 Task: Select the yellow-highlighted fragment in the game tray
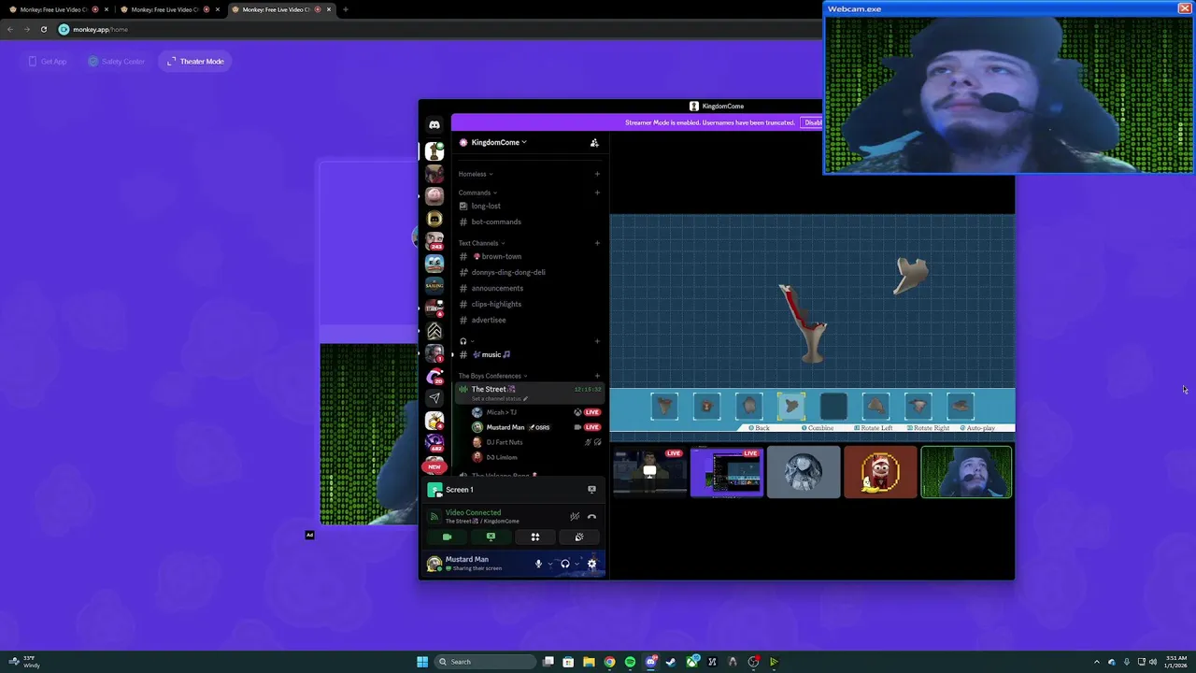[x=791, y=407]
